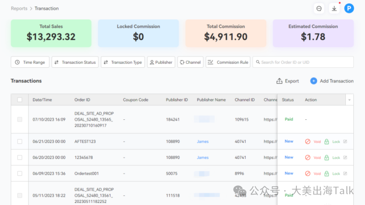Click the Date/Time column header
Image resolution: width=365 pixels, height=205 pixels.
pos(42,100)
